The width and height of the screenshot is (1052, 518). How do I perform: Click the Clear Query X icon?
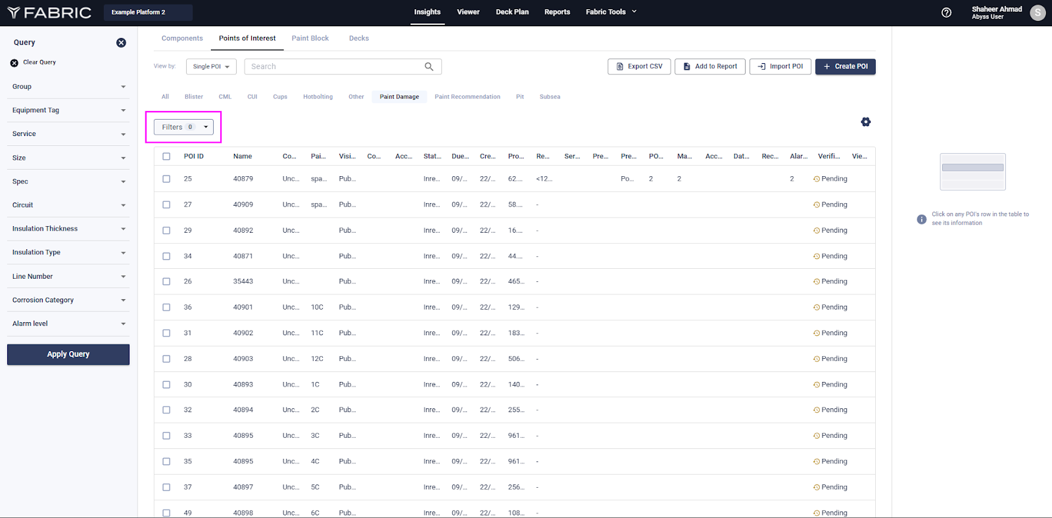pos(14,63)
